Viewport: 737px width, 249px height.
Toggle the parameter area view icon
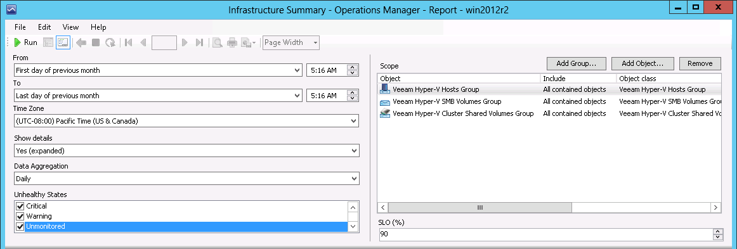pyautogui.click(x=63, y=42)
